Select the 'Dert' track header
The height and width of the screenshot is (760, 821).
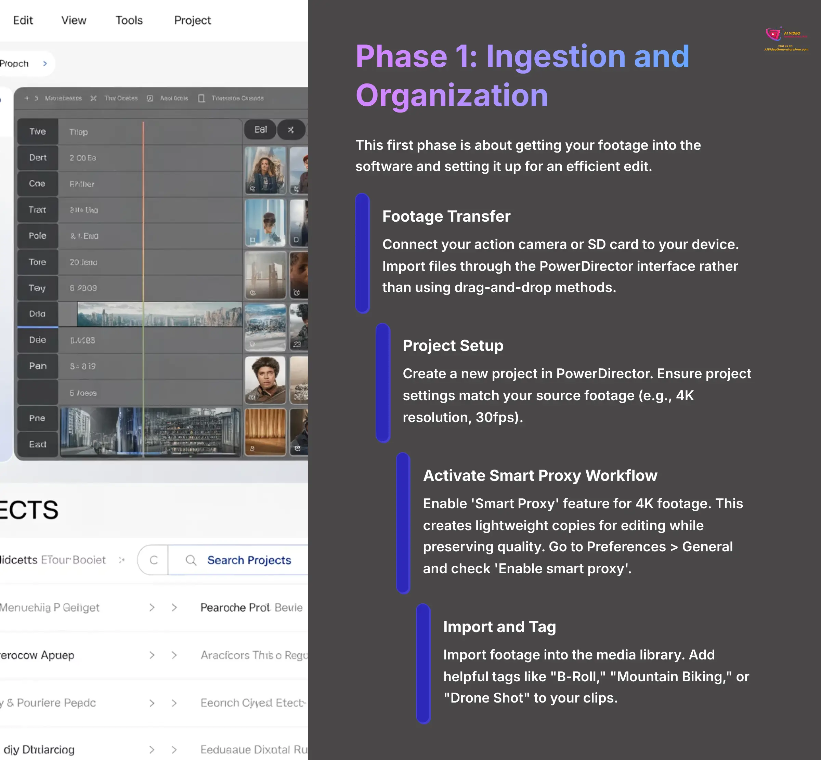pyautogui.click(x=37, y=158)
